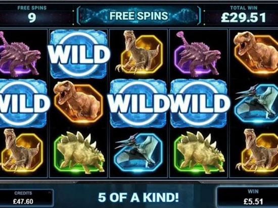
Task: Click the WILD symbol at top of second reel
Action: coord(78,54)
